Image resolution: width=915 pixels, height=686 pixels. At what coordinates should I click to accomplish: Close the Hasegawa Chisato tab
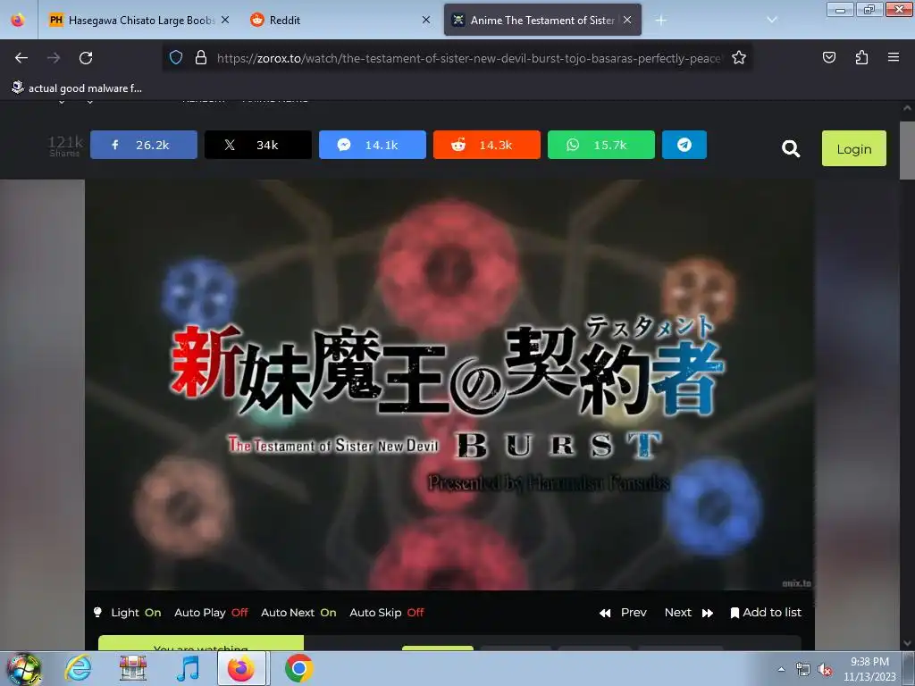[x=224, y=20]
